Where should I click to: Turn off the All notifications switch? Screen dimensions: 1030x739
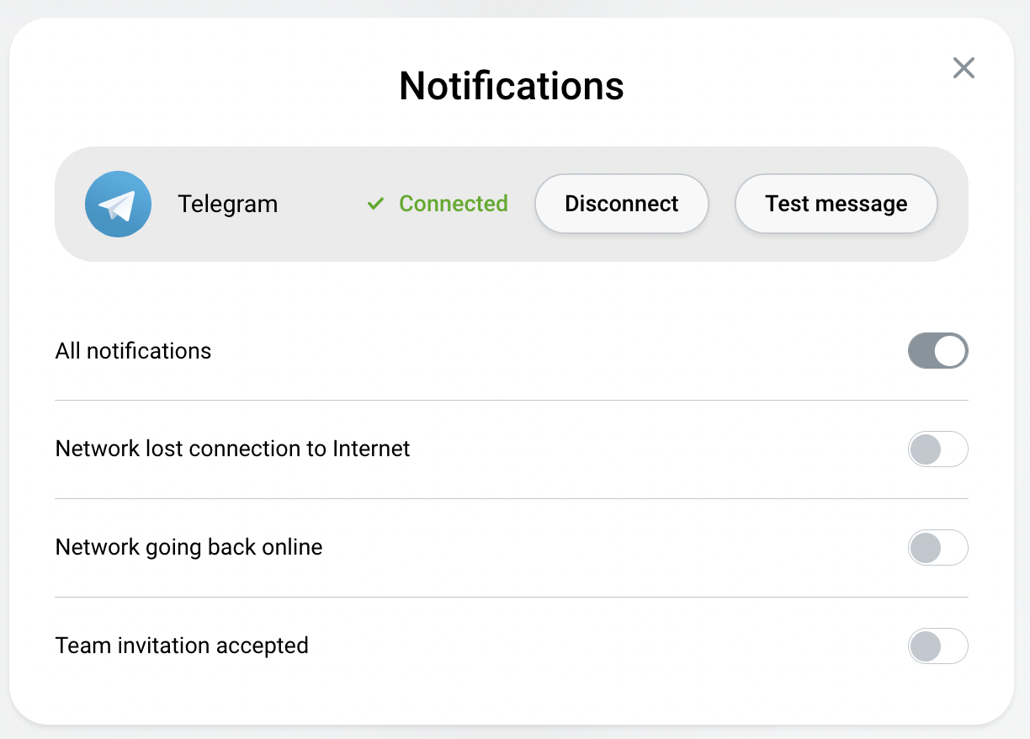coord(938,351)
